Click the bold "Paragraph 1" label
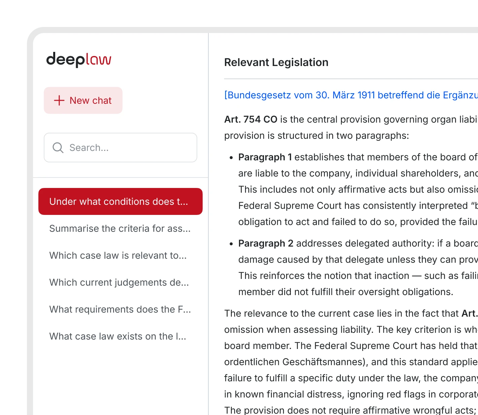The image size is (478, 415). [265, 157]
